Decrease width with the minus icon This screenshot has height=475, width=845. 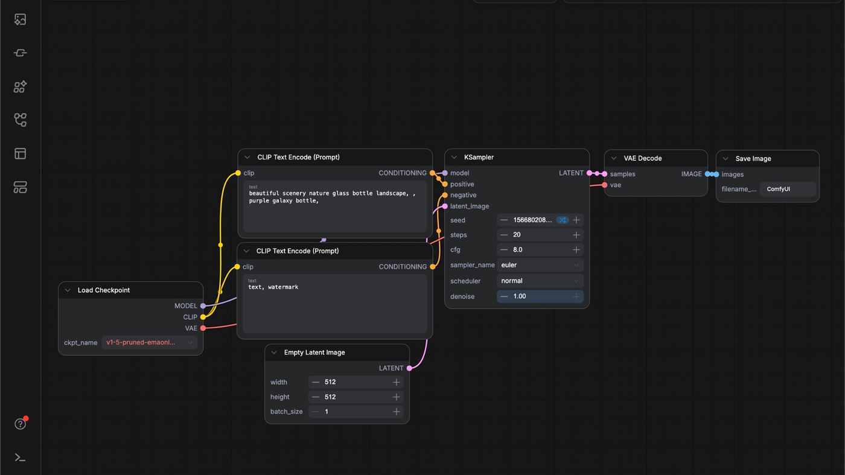pos(316,382)
